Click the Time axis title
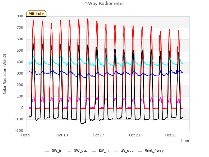Image resolution: width=209 pixels, height=157 pixels. coord(185,140)
